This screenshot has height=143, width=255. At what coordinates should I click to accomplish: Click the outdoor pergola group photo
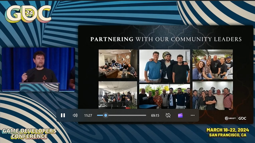(x=213, y=64)
